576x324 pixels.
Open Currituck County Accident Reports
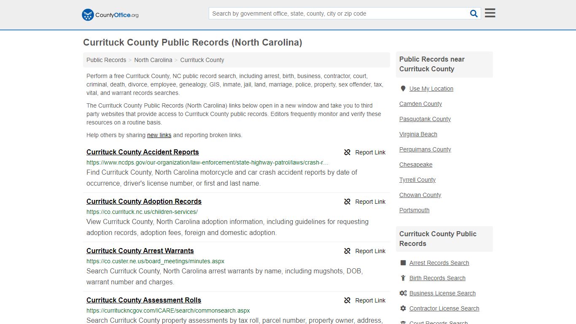[143, 152]
